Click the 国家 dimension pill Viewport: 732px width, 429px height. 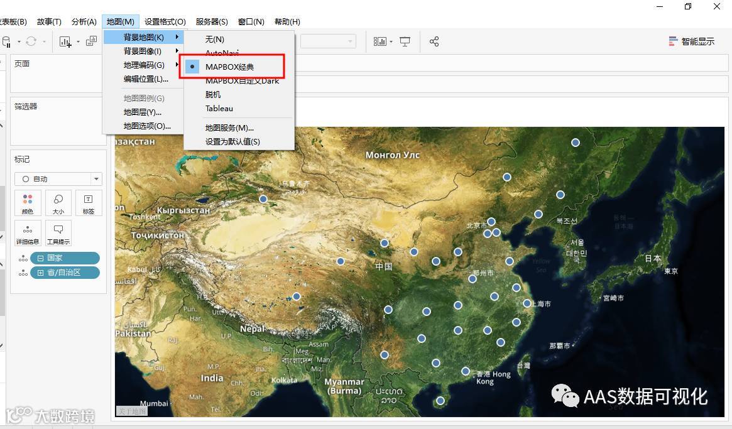point(65,258)
